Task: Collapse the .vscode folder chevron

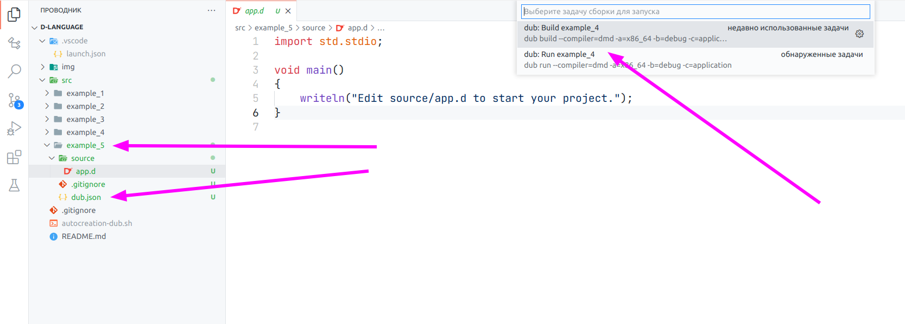Action: click(42, 41)
